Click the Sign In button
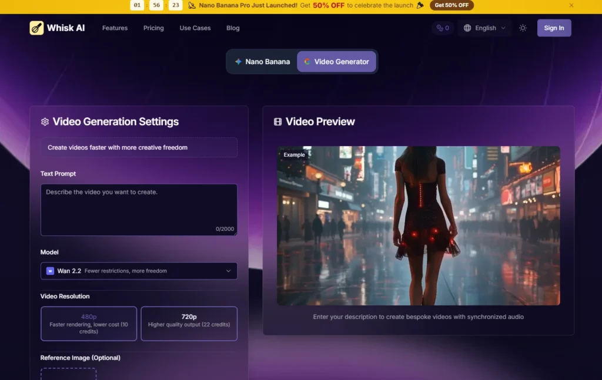The image size is (602, 380). pyautogui.click(x=554, y=28)
